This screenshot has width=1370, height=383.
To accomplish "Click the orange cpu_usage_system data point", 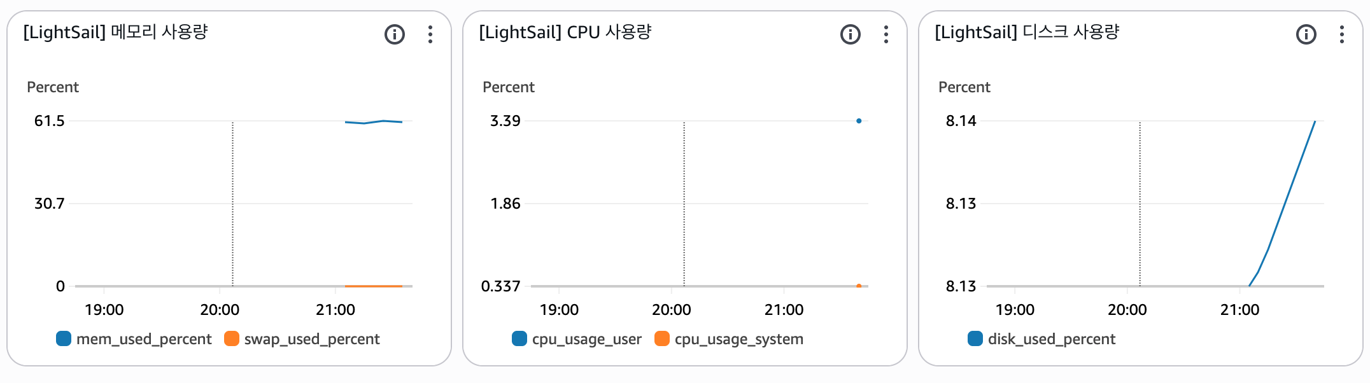I will [859, 286].
